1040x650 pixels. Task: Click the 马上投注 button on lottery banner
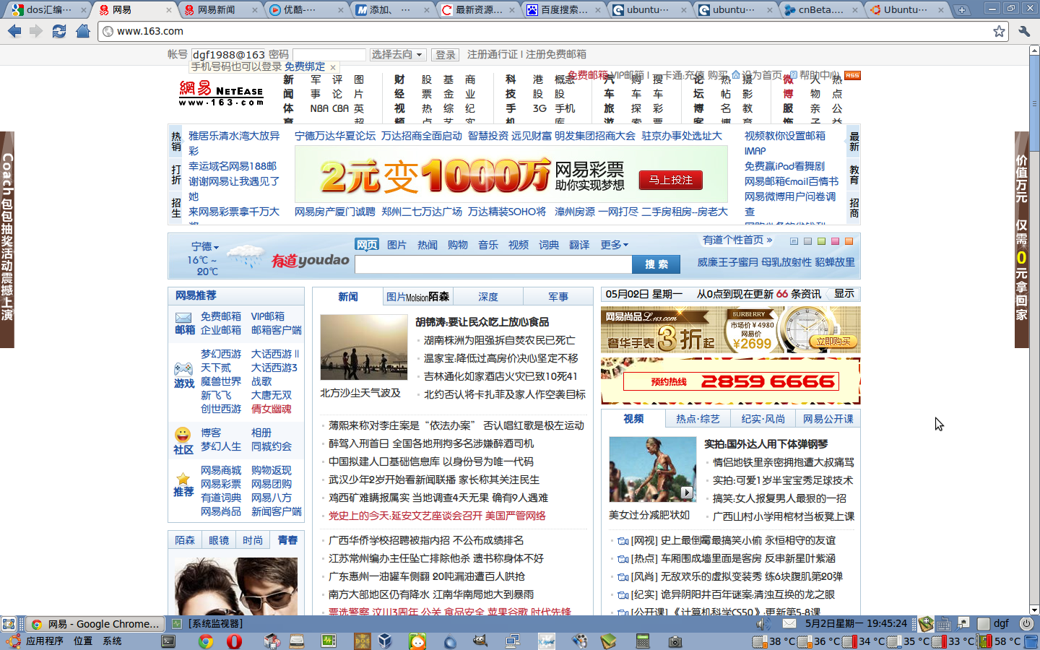pyautogui.click(x=671, y=180)
